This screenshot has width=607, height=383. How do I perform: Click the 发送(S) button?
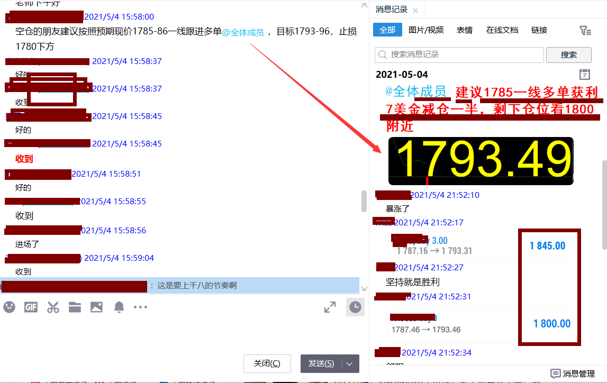pos(321,363)
